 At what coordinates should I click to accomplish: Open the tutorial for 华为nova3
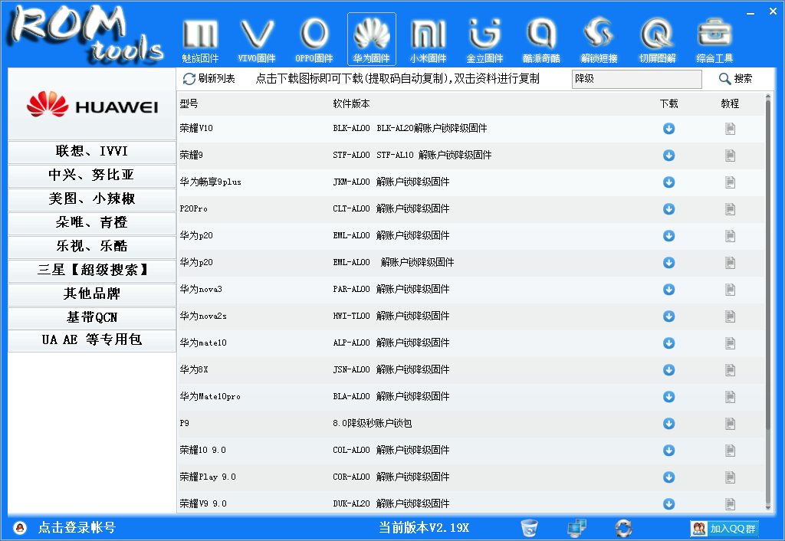pyautogui.click(x=731, y=289)
